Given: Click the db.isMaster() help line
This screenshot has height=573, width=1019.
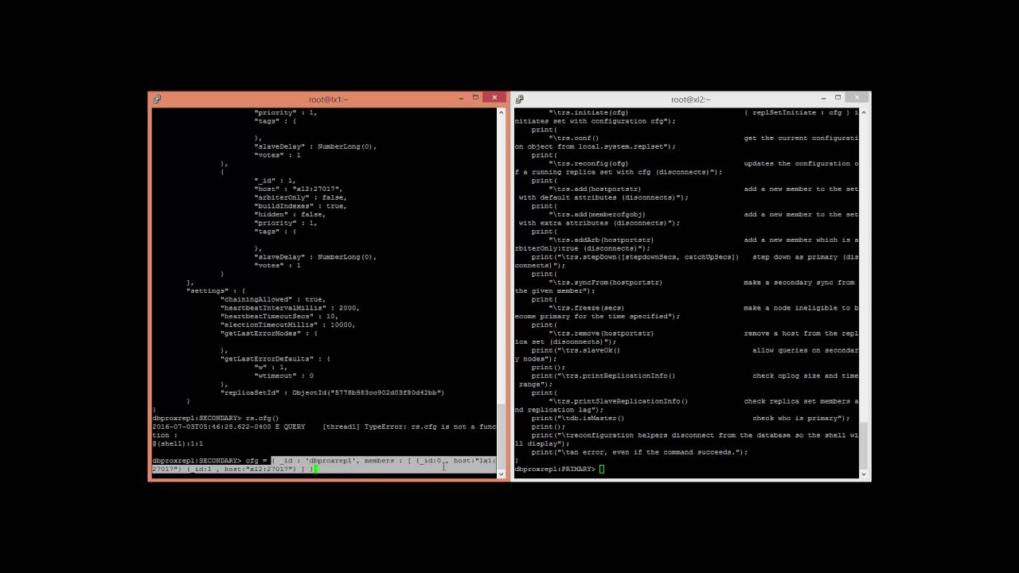Looking at the screenshot, I should pos(690,418).
